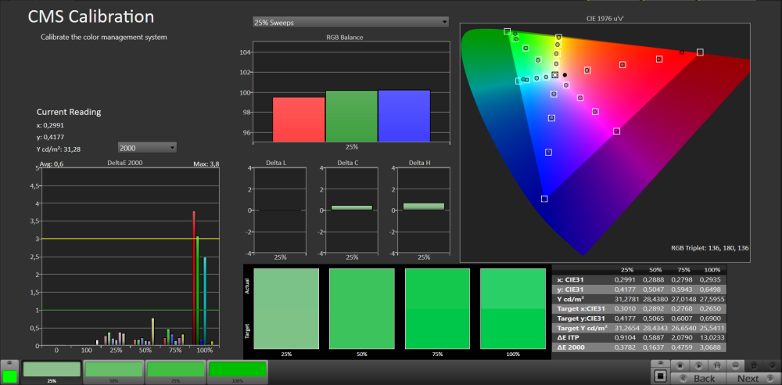This screenshot has width=782, height=385.
Task: Select the 100% green patch in bottom strip
Action: pyautogui.click(x=237, y=372)
